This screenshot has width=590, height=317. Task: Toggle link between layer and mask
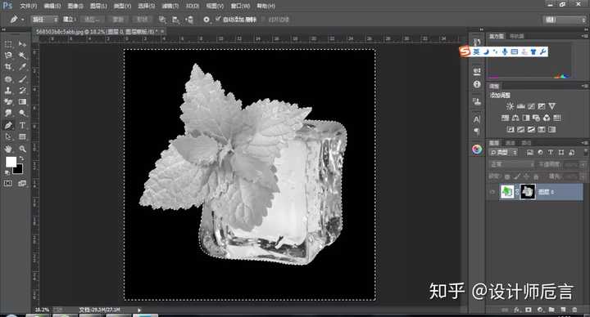(x=517, y=192)
